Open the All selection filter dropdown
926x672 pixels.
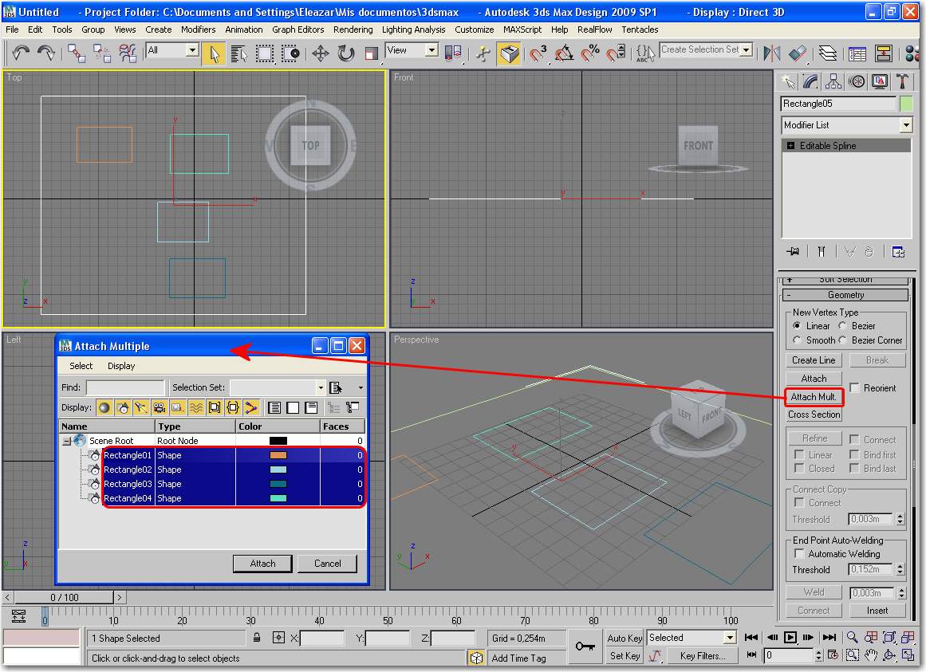(x=192, y=51)
